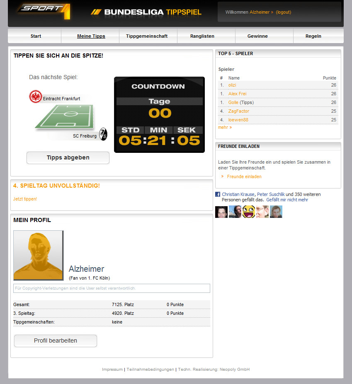Click the Eintracht Frankfurt club crest
Screen dimensions: 352x384
click(x=36, y=97)
